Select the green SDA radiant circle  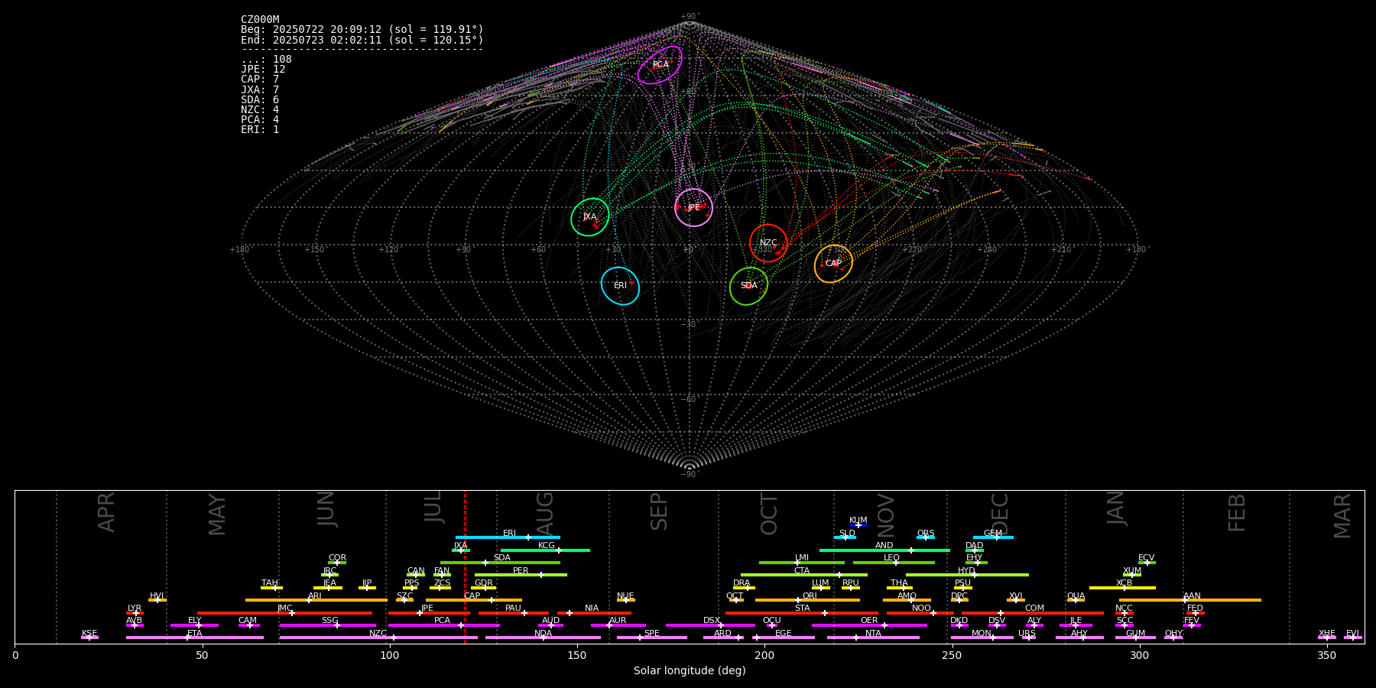748,286
